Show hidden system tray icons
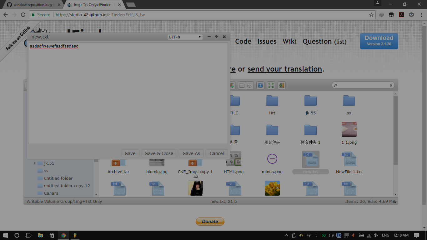Screen dimensions: 427x240 286,235
